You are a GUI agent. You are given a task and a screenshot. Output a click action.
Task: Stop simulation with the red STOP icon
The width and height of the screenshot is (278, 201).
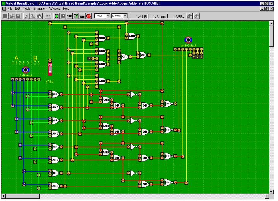click(89, 16)
